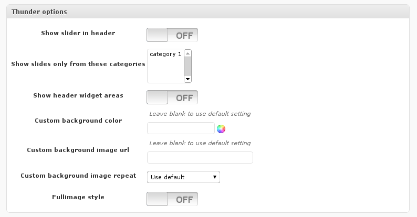Click the 'Show slider in header' label
Viewport: 417px width, 217px height.
78,33
